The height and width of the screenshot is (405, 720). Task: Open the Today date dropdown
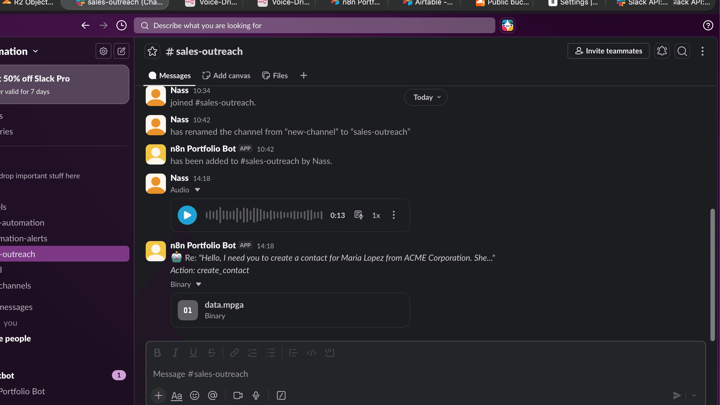pos(426,97)
